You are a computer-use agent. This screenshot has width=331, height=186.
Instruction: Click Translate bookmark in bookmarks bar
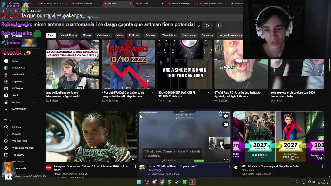(x=93, y=17)
